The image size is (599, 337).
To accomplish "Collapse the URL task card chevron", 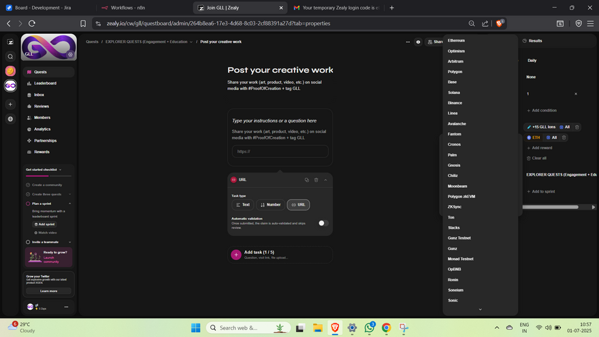I will tap(325, 180).
